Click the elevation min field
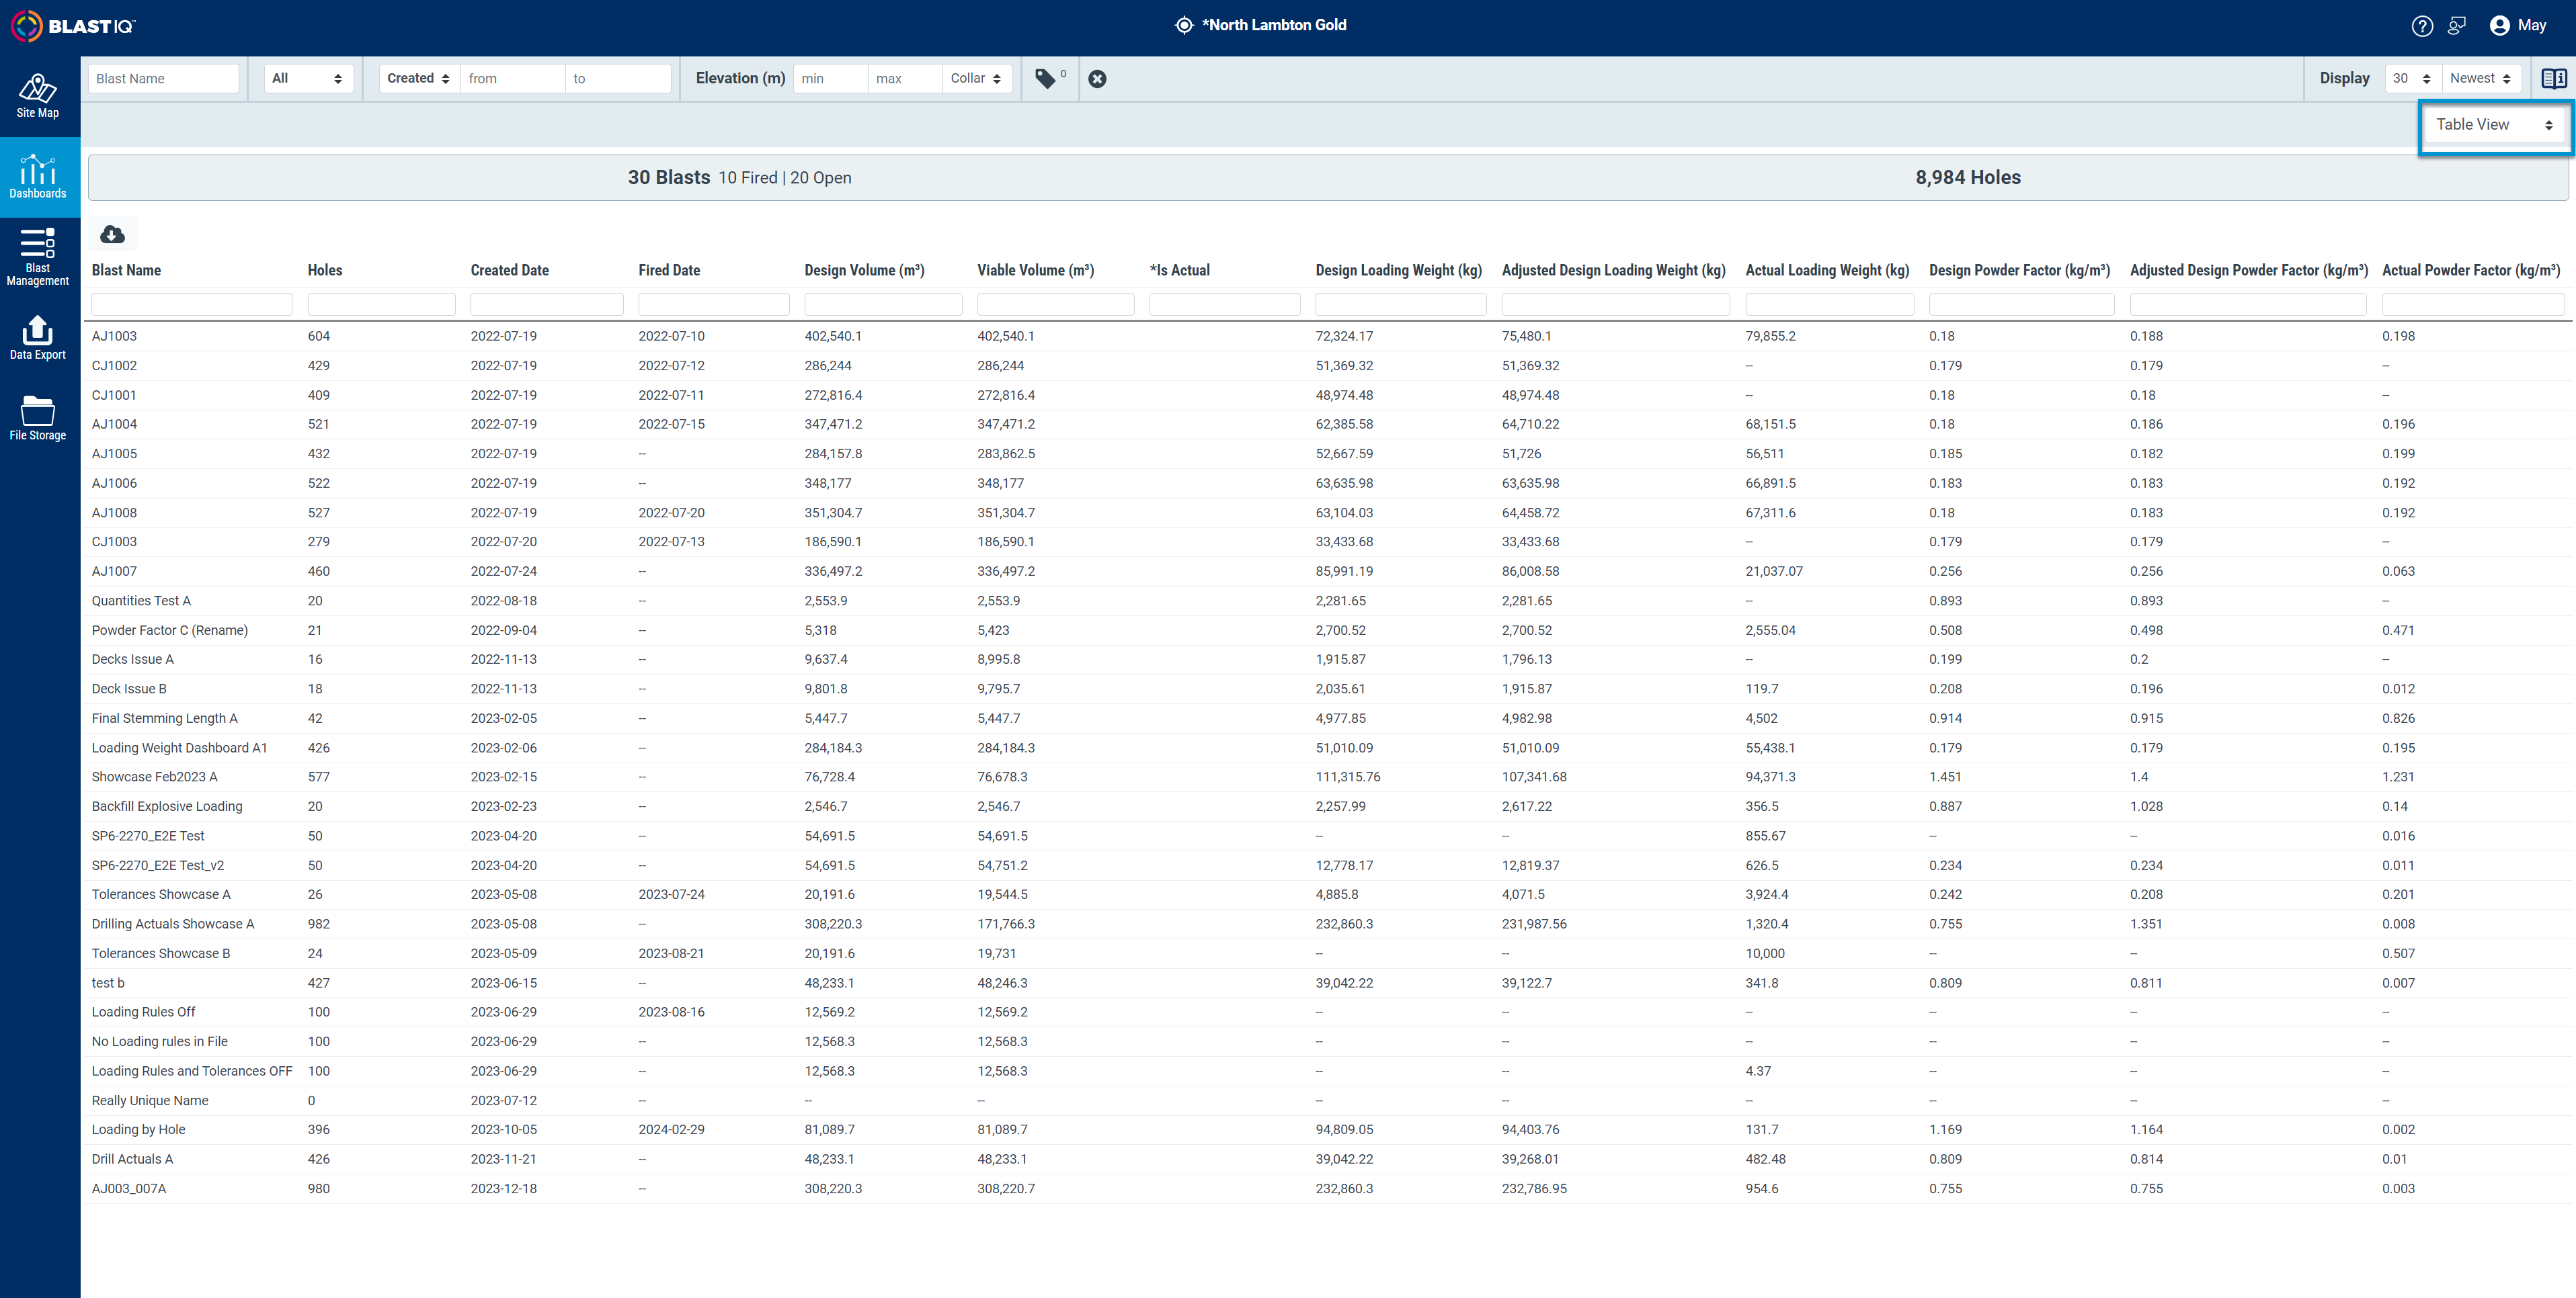 pos(830,78)
